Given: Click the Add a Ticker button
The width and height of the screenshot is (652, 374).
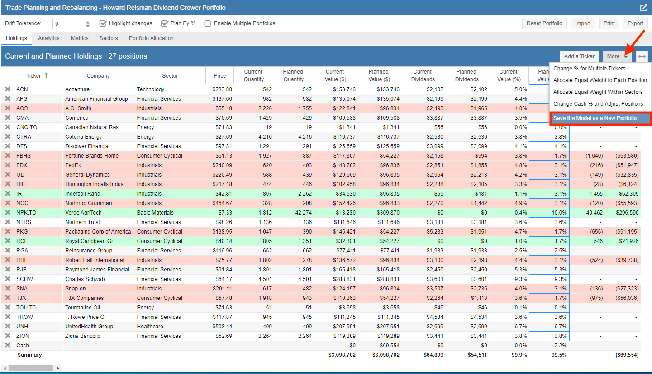Looking at the screenshot, I should (x=580, y=56).
